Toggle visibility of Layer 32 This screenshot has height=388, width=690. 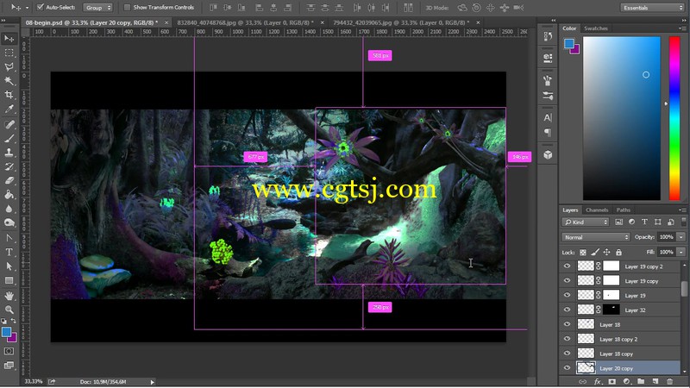567,310
